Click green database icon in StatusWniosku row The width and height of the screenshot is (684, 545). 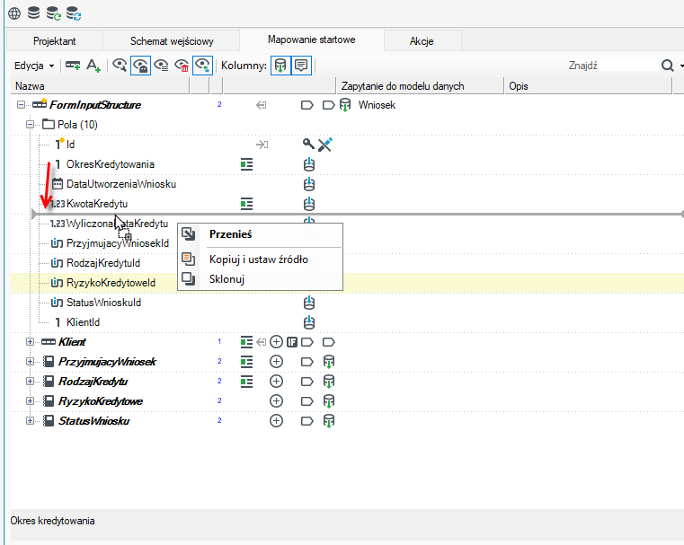tap(329, 421)
